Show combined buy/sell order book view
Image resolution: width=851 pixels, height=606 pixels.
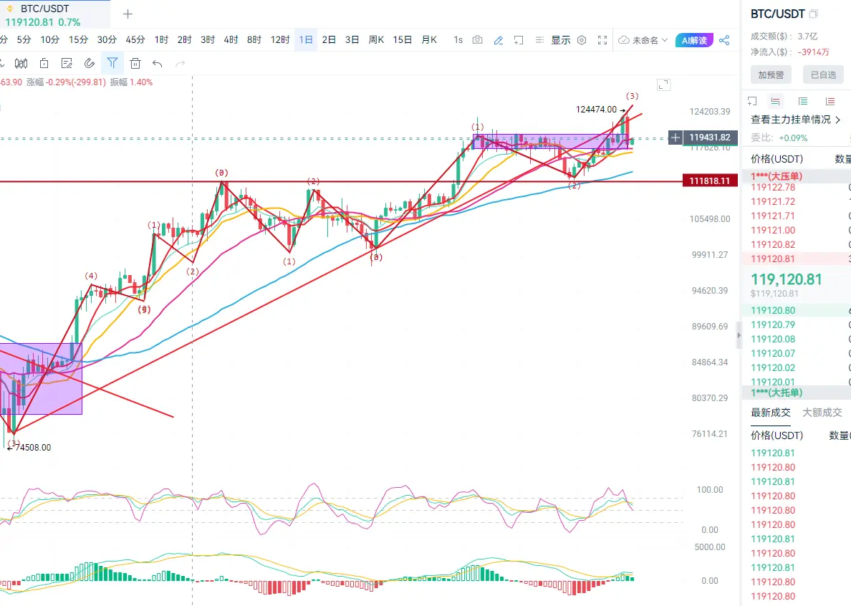pyautogui.click(x=776, y=101)
